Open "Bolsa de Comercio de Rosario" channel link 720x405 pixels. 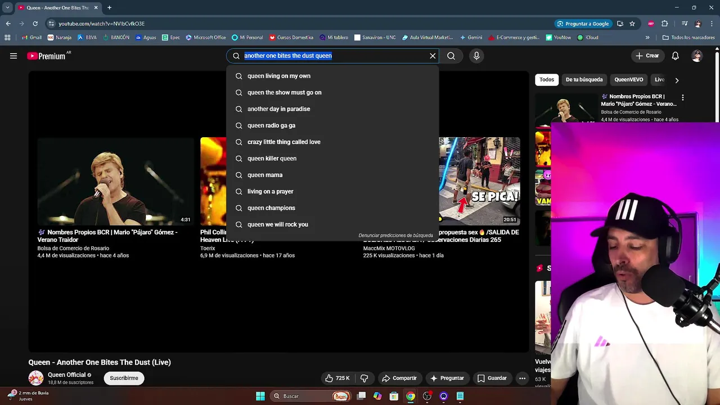(73, 248)
